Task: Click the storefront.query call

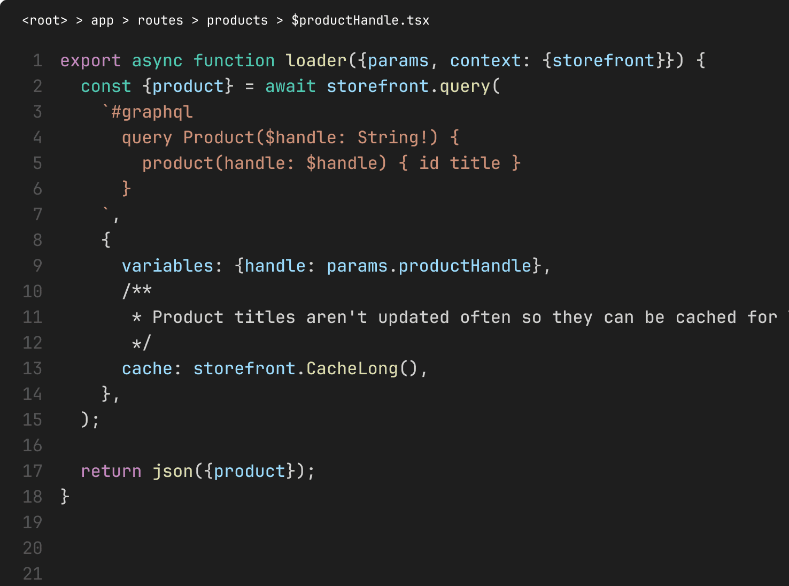Action: click(x=413, y=86)
